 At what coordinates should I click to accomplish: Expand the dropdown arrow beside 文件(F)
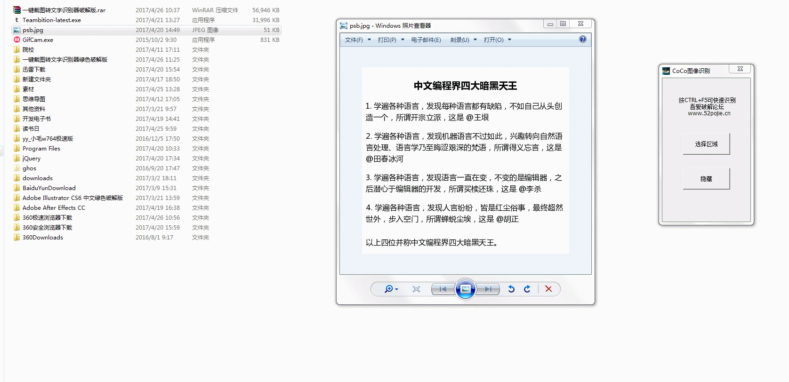(369, 40)
